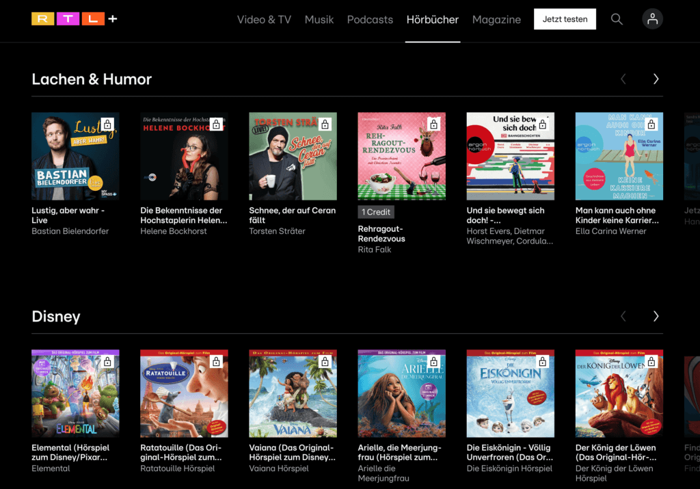Screen dimensions: 700x489
Task: Open the Rehragout-Rendezvous cover image
Action: tap(401, 157)
